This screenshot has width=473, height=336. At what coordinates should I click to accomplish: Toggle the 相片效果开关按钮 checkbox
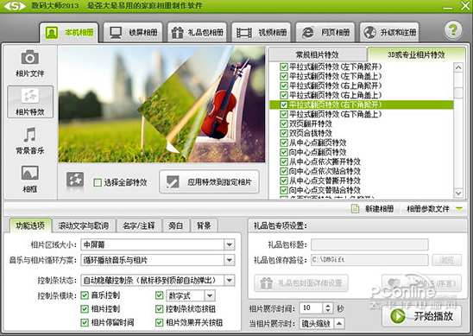pos(159,322)
